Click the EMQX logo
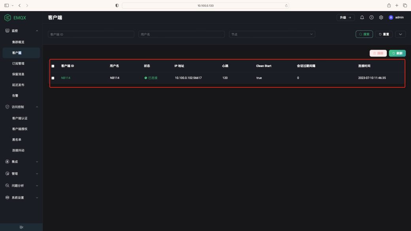The width and height of the screenshot is (411, 231). (x=15, y=18)
